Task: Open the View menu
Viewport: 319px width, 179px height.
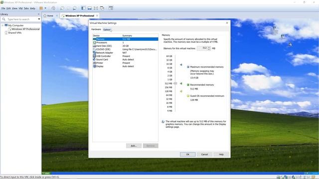Action: pos(14,8)
